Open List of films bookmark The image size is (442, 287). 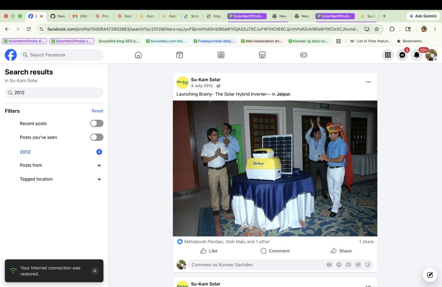[x=370, y=41]
